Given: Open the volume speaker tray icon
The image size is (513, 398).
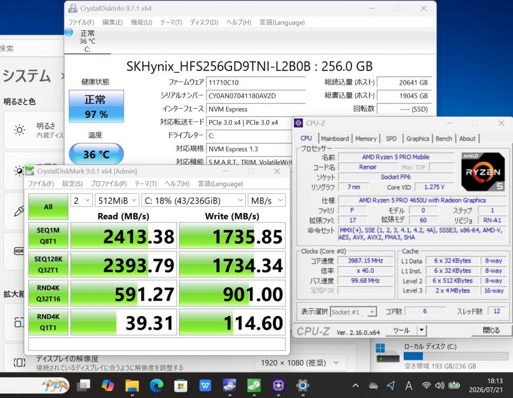Looking at the screenshot, I should tap(440, 386).
